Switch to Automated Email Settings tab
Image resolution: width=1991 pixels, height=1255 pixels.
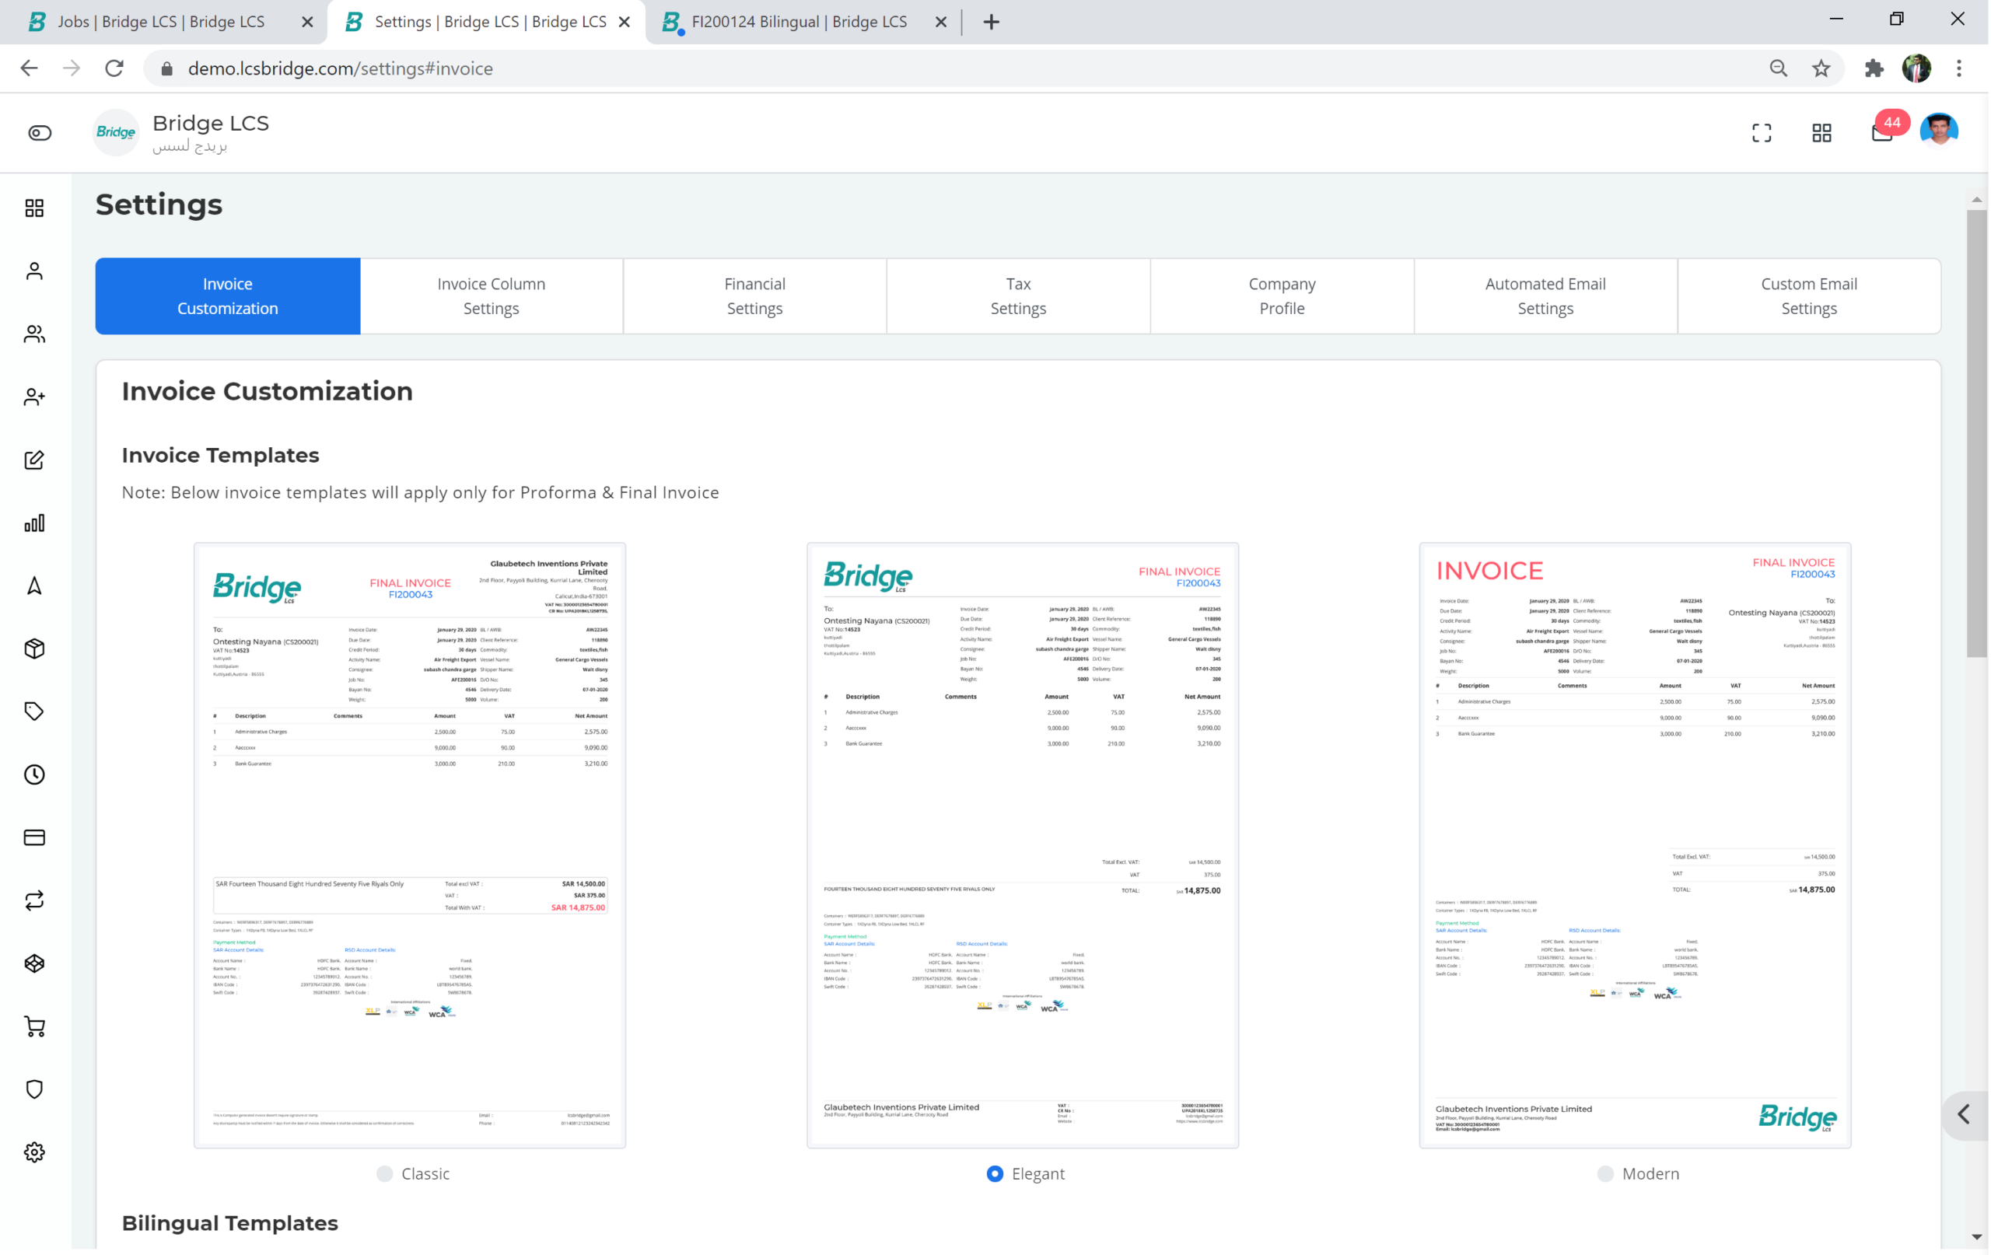click(x=1546, y=296)
